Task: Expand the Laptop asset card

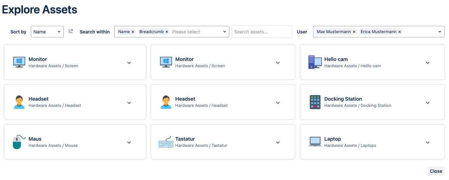Action: click(428, 142)
